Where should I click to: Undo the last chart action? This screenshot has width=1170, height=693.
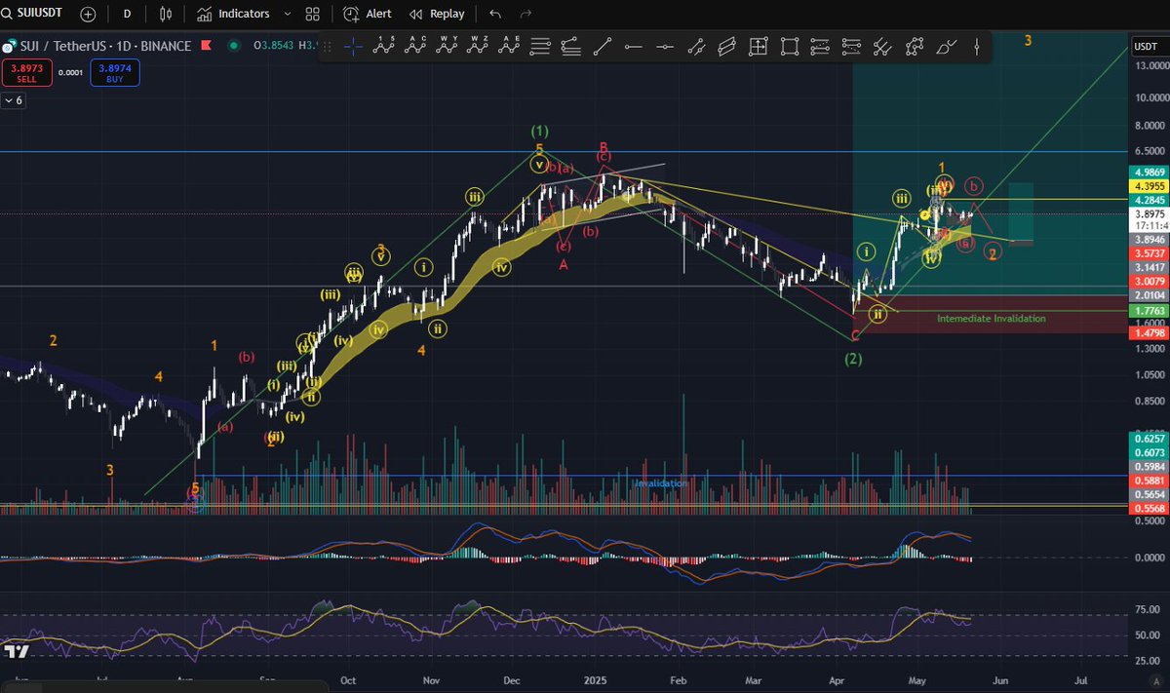[x=495, y=14]
